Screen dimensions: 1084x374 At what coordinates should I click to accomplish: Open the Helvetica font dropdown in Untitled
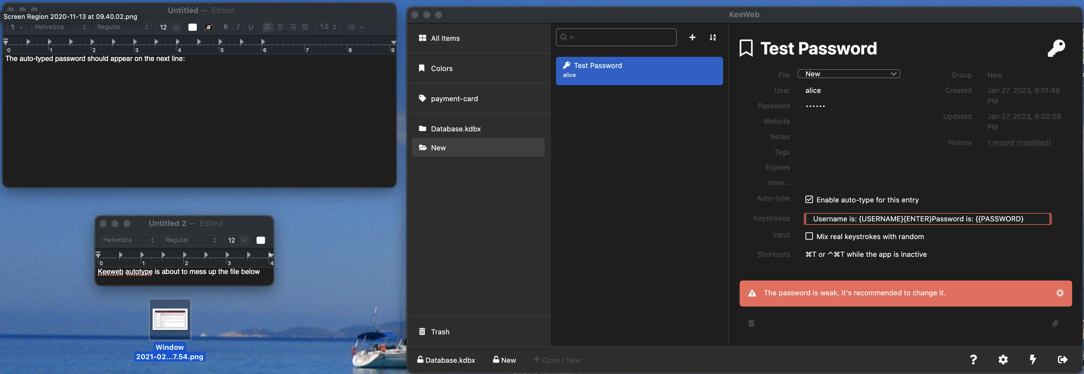pyautogui.click(x=60, y=27)
